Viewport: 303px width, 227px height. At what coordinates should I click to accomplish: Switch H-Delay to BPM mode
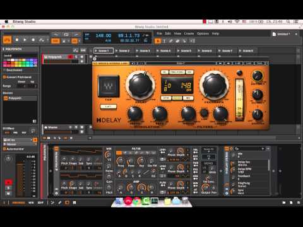click(x=166, y=98)
